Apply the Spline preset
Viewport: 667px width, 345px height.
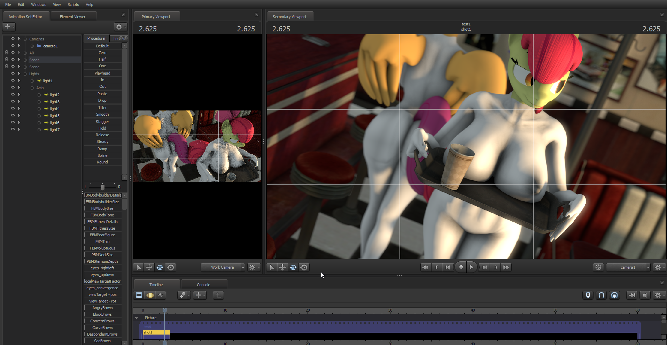click(x=102, y=155)
